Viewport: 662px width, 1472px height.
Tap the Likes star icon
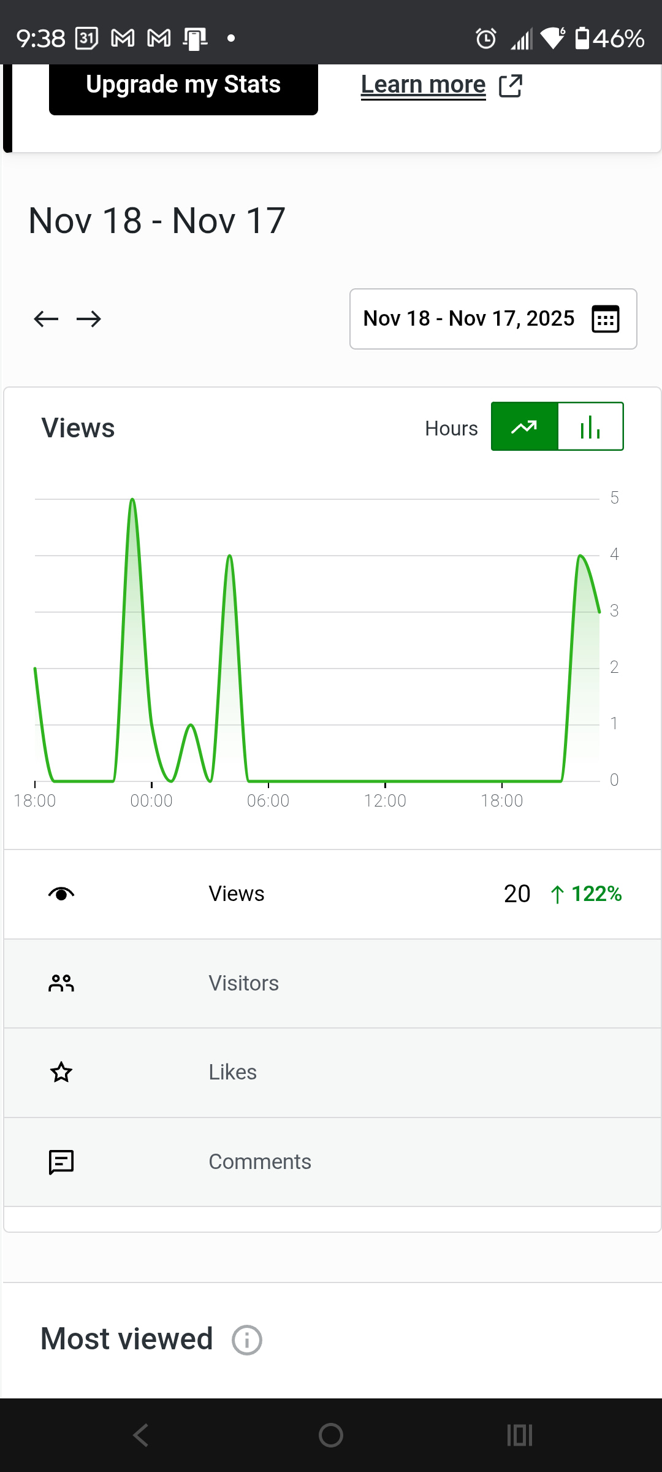tap(61, 1073)
